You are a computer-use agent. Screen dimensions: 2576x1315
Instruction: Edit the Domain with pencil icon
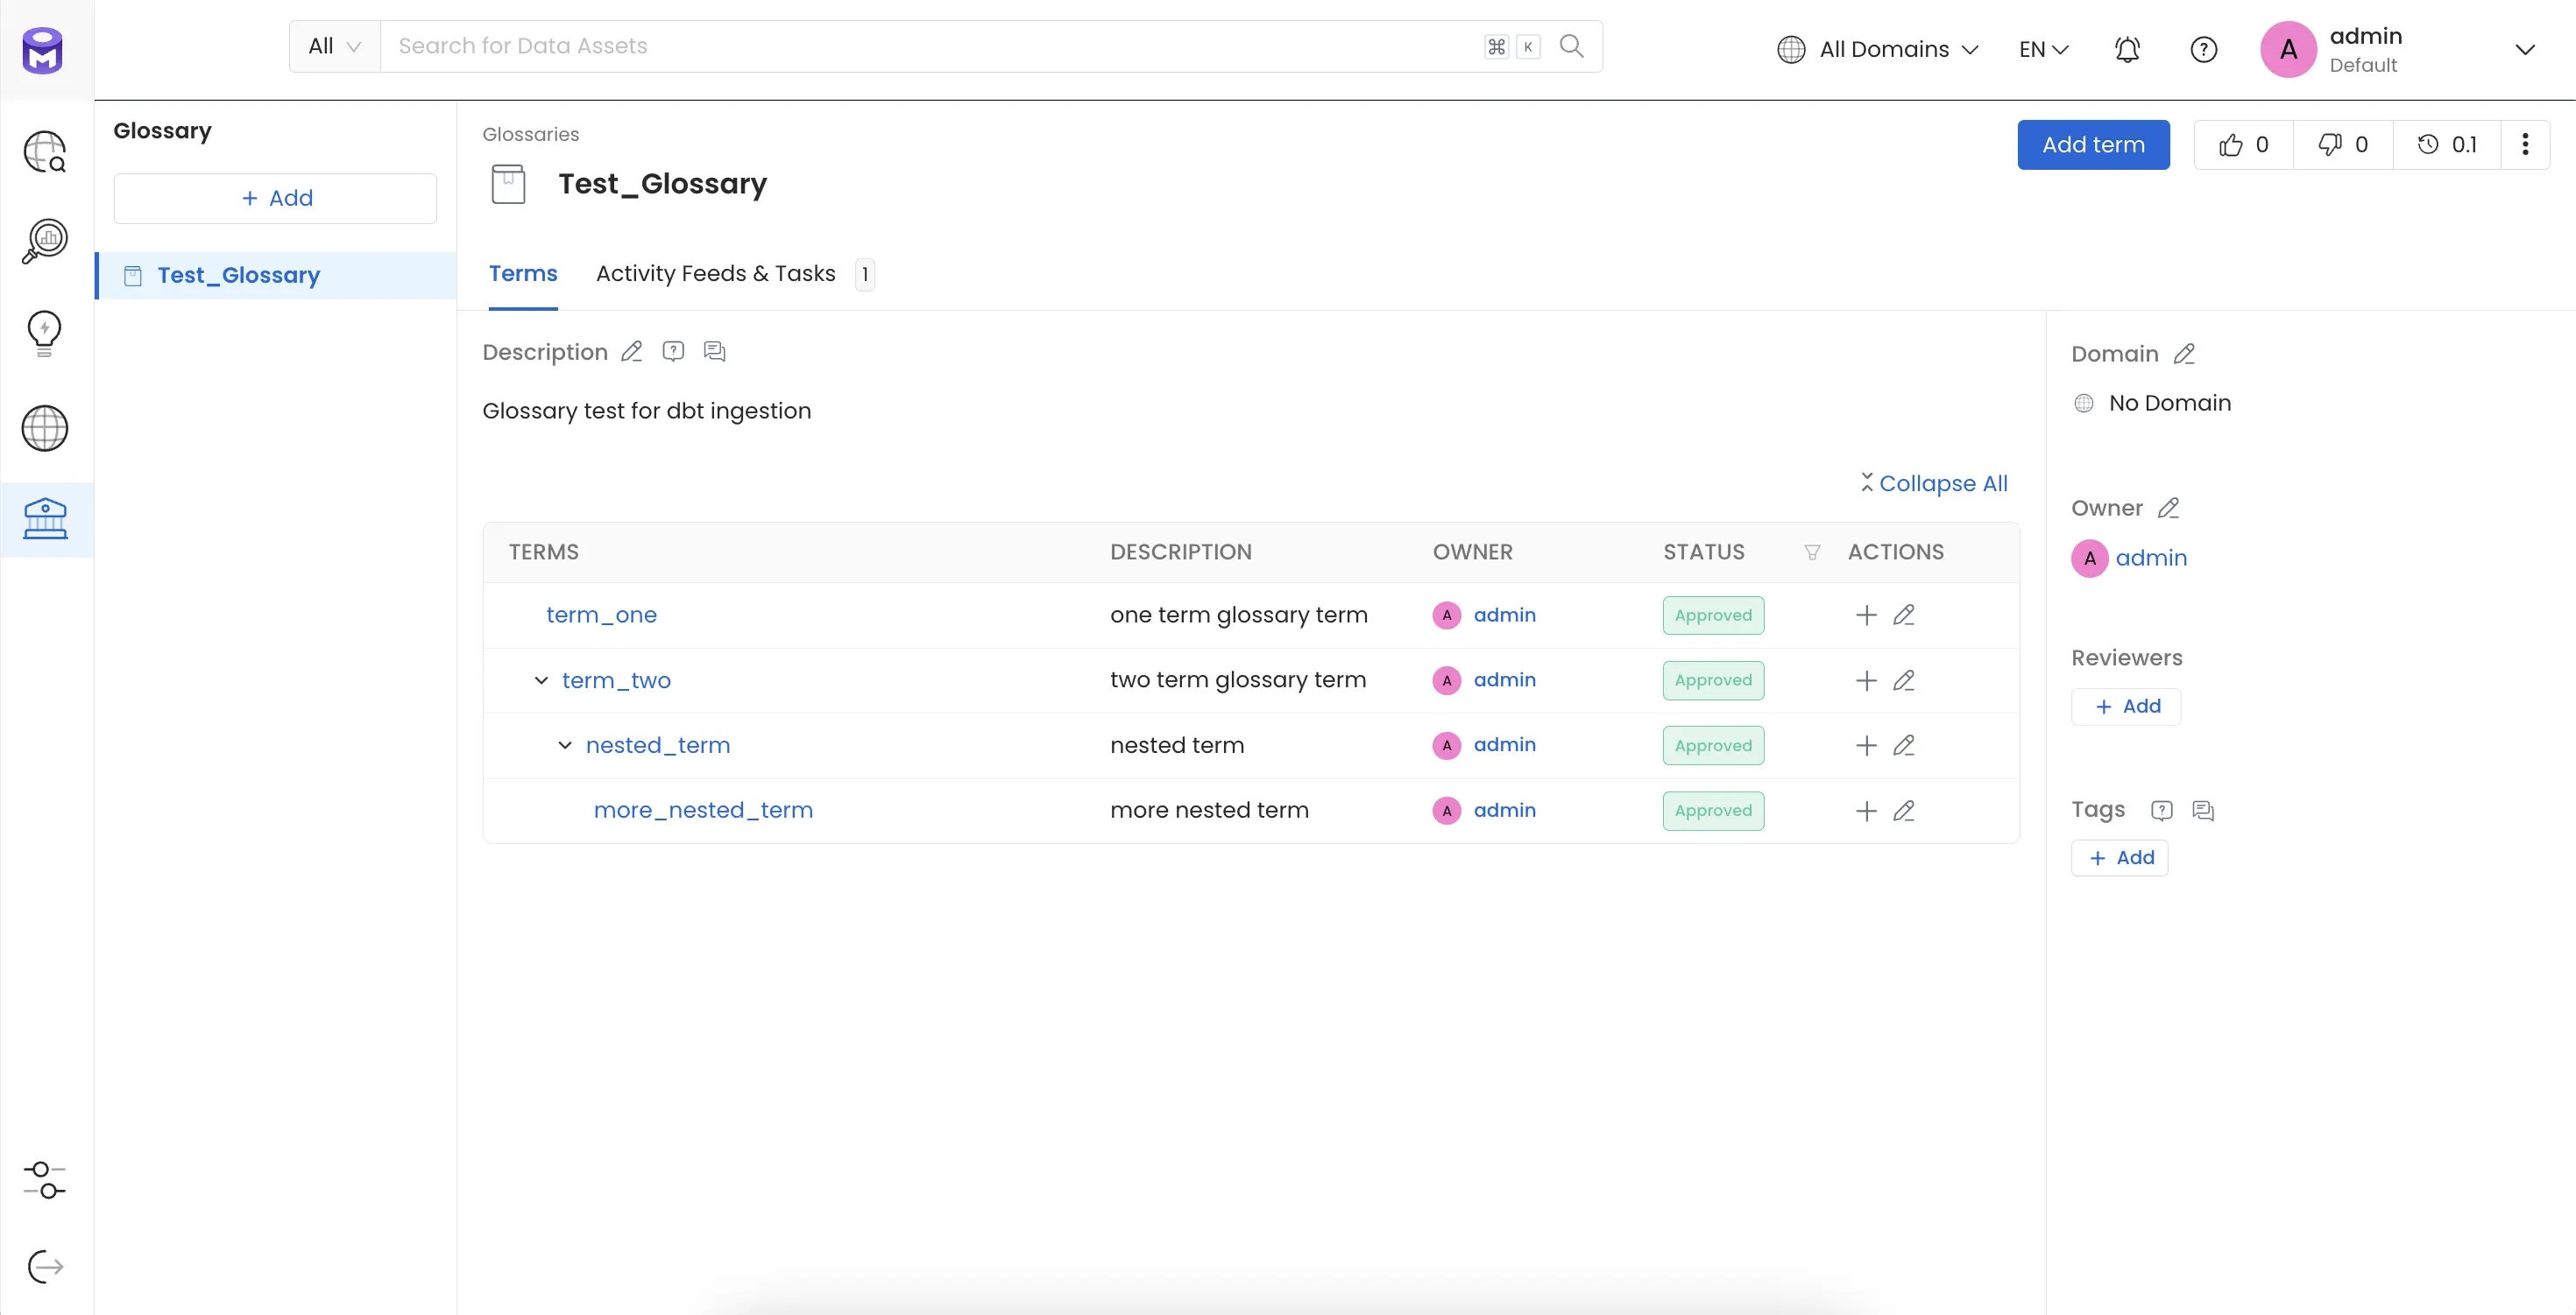click(2185, 354)
